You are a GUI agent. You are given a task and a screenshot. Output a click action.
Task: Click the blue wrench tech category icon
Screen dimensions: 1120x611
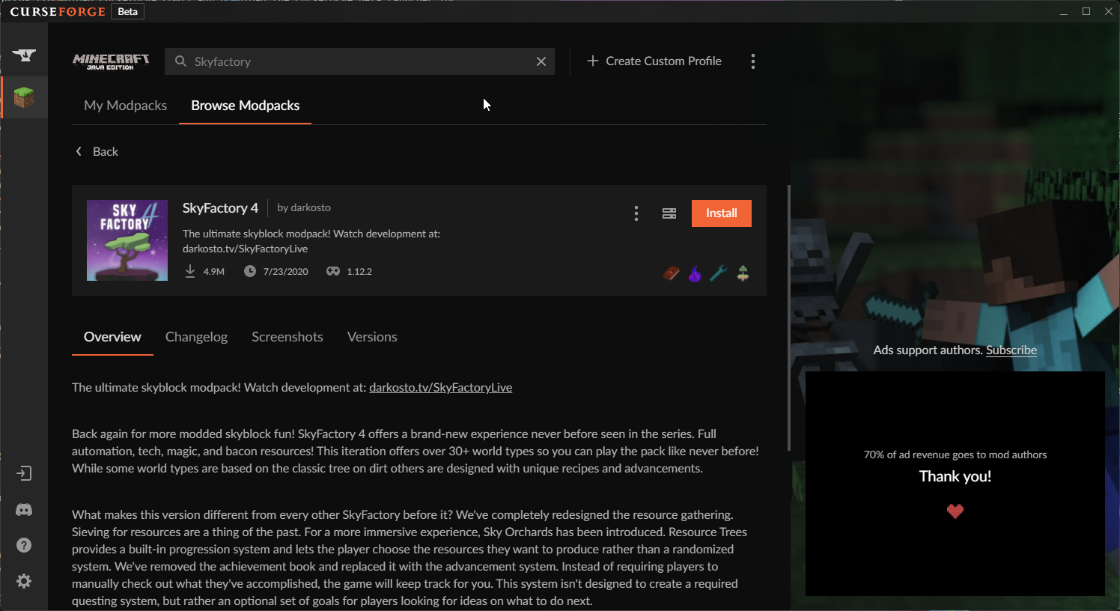(719, 273)
